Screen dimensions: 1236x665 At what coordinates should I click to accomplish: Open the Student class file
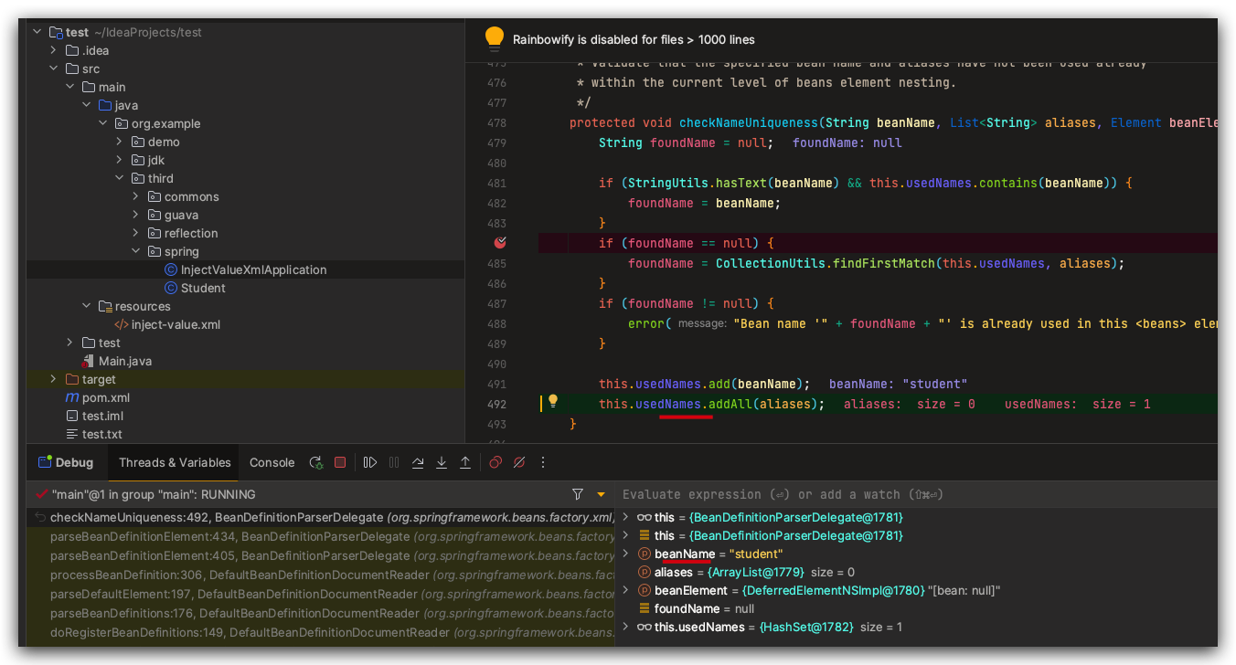pos(203,288)
